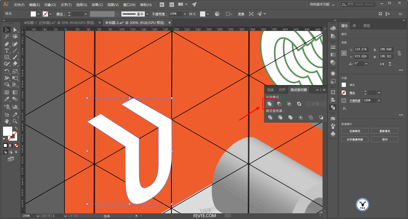Select the Scale tool
The width and height of the screenshot is (408, 219).
click(x=15, y=71)
